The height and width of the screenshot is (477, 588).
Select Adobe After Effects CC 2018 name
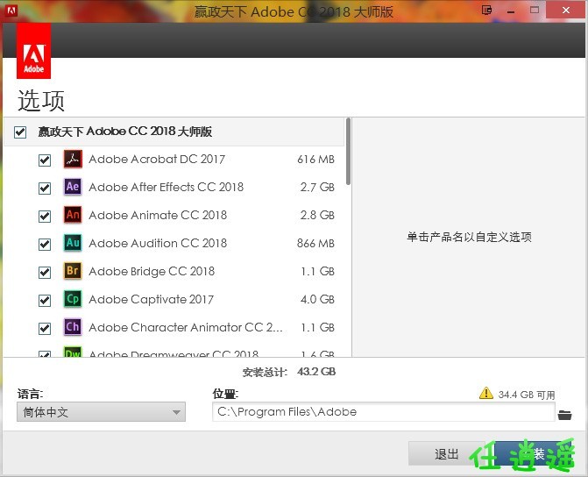pyautogui.click(x=166, y=187)
